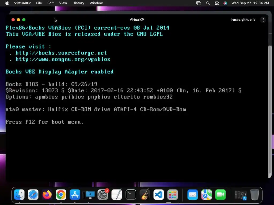Close the VirtualXP window

click(13, 20)
